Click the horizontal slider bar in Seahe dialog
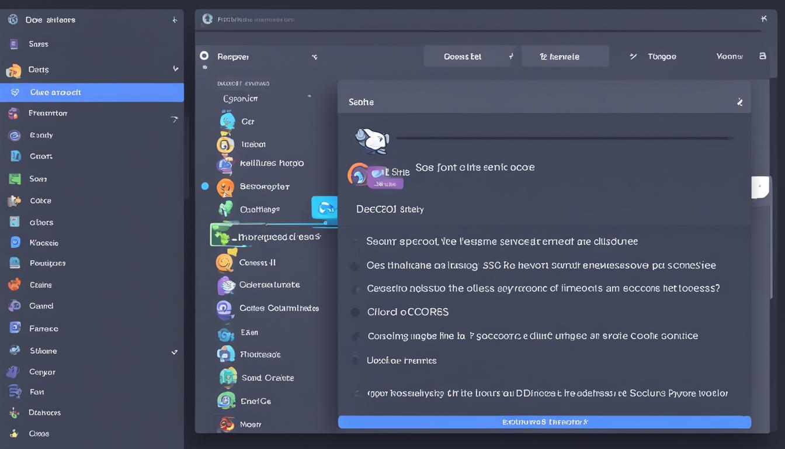 click(x=564, y=139)
